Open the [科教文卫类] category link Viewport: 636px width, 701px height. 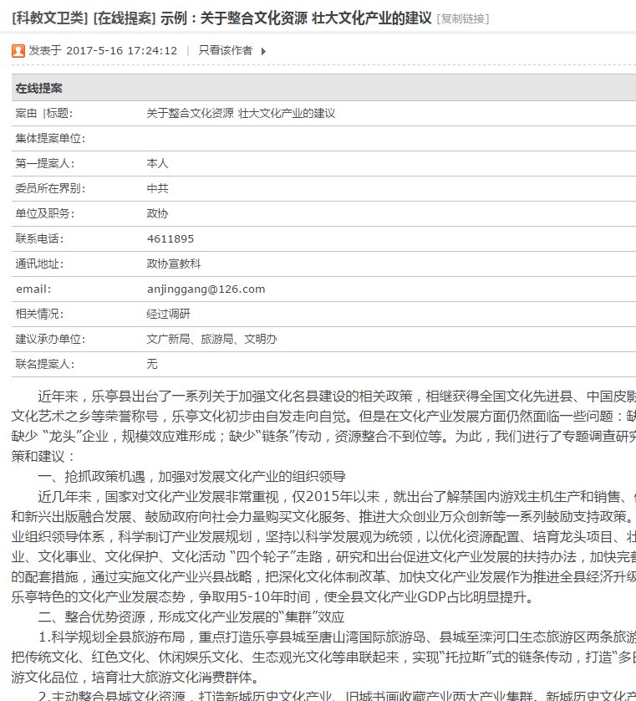(50, 18)
